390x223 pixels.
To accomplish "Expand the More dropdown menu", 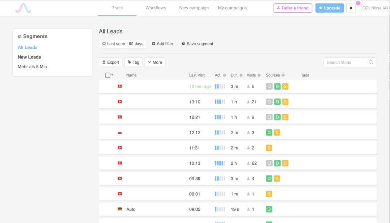I will click(x=155, y=62).
